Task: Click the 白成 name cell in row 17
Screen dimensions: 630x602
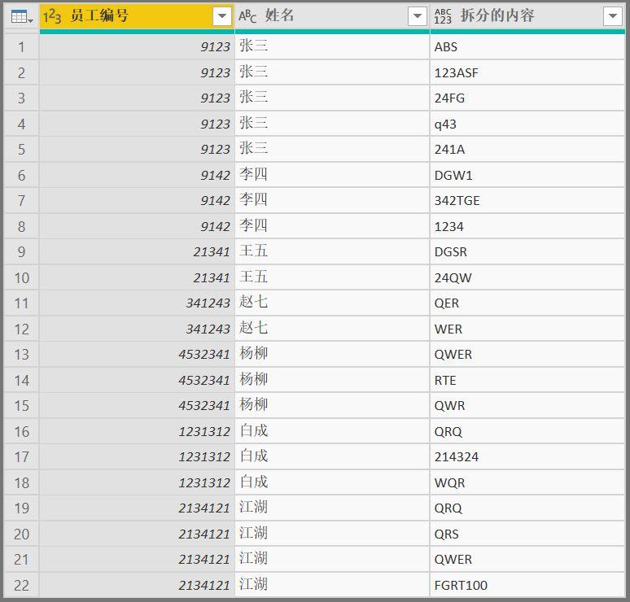Action: (332, 457)
